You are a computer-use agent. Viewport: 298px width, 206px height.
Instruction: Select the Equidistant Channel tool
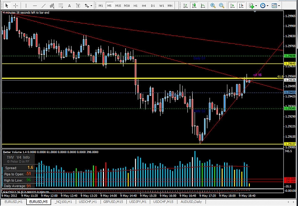(x=52, y=6)
